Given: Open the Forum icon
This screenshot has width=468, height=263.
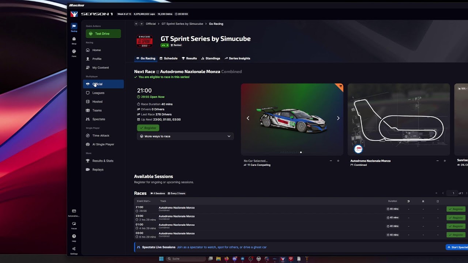Looking at the screenshot, I should [x=74, y=225].
